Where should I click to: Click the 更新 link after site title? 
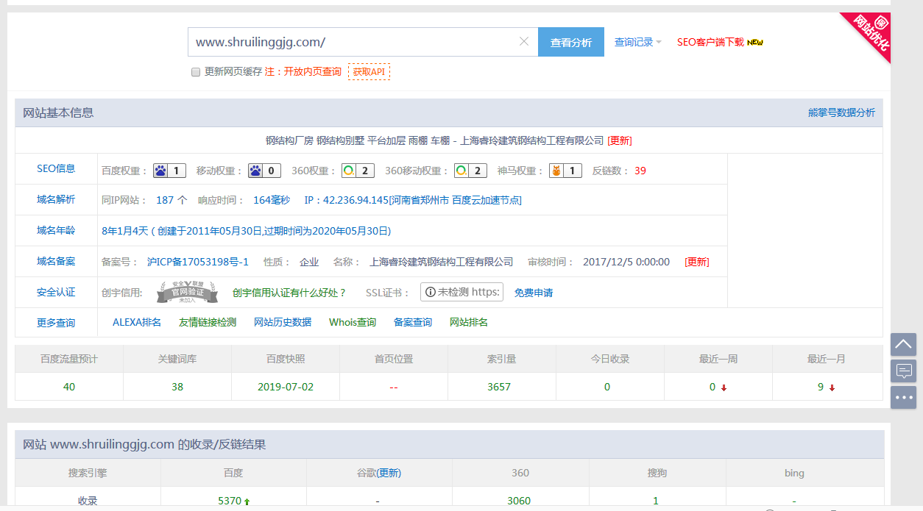point(620,140)
